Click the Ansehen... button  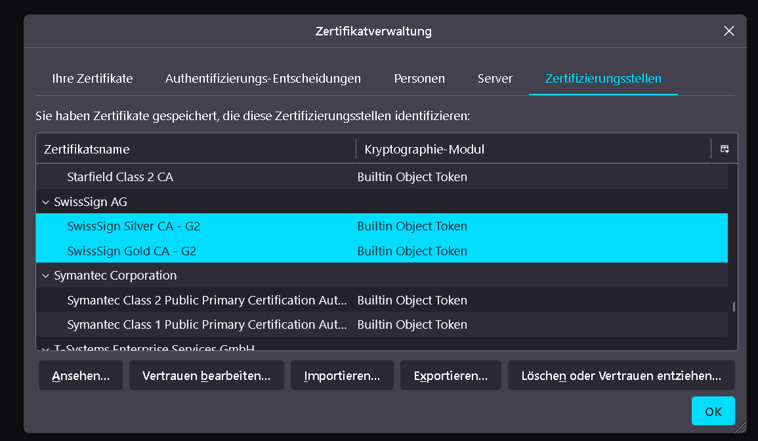(81, 375)
